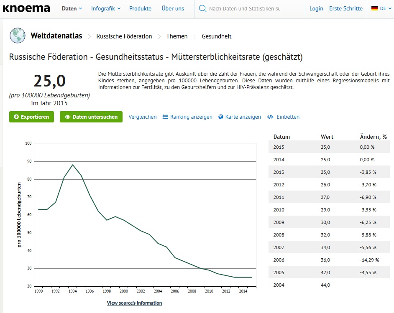Click the page title about Müttersterblichkeitsrate
Image resolution: width=394 pixels, height=313 pixels.
[156, 57]
